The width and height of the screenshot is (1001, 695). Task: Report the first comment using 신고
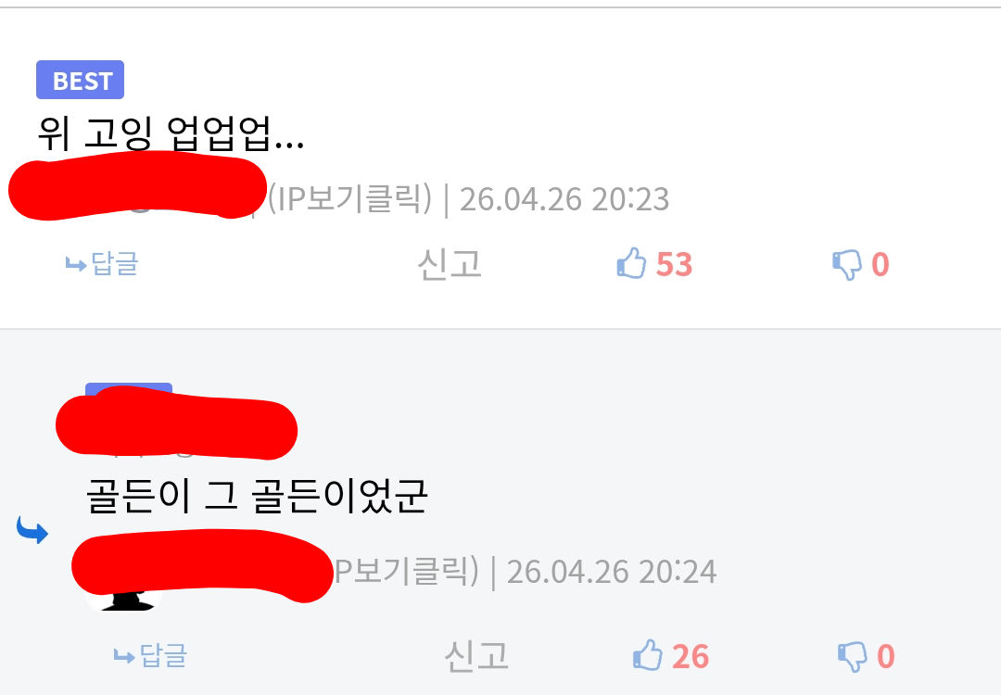(x=450, y=263)
